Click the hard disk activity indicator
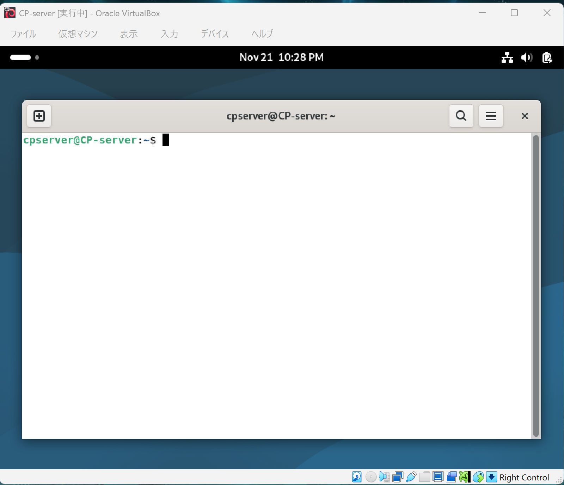 pos(357,477)
